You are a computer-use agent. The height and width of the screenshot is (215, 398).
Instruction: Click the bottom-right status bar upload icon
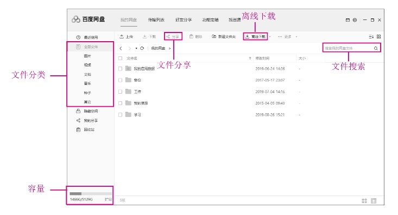[x=374, y=201]
